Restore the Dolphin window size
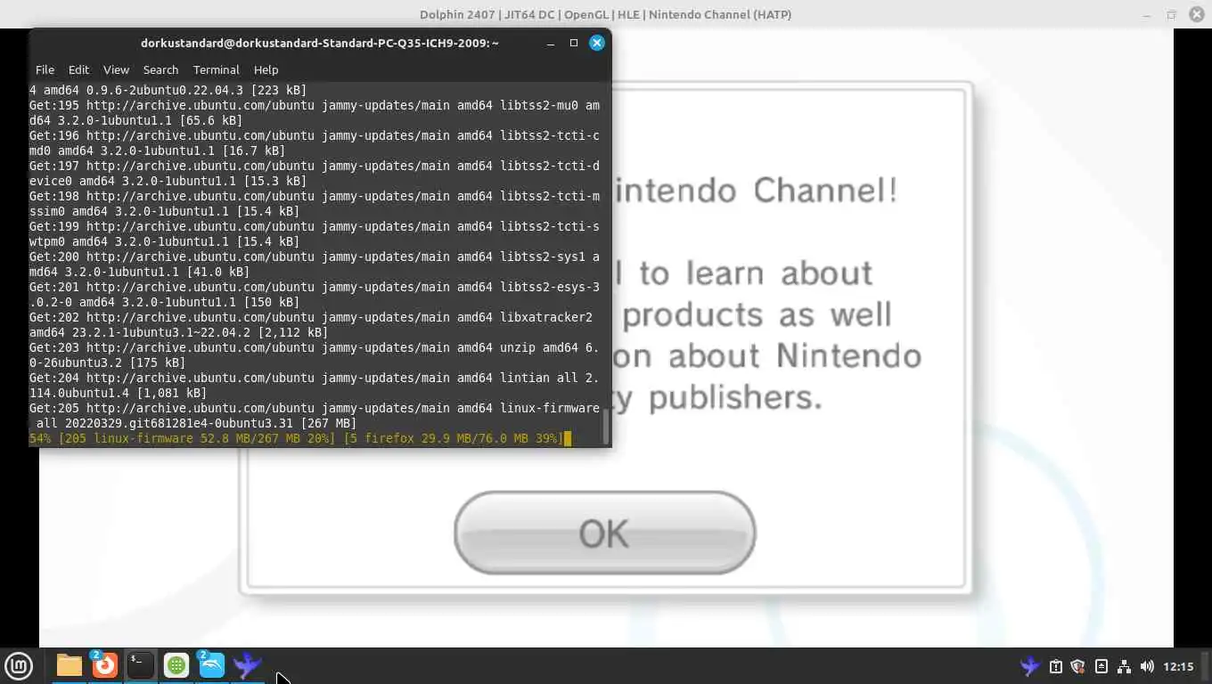Screen dimensions: 1212x684 point(1171,14)
